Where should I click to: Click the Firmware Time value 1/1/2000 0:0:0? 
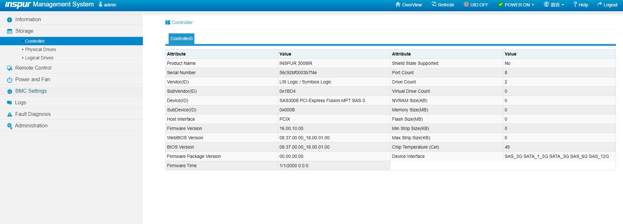(294, 166)
